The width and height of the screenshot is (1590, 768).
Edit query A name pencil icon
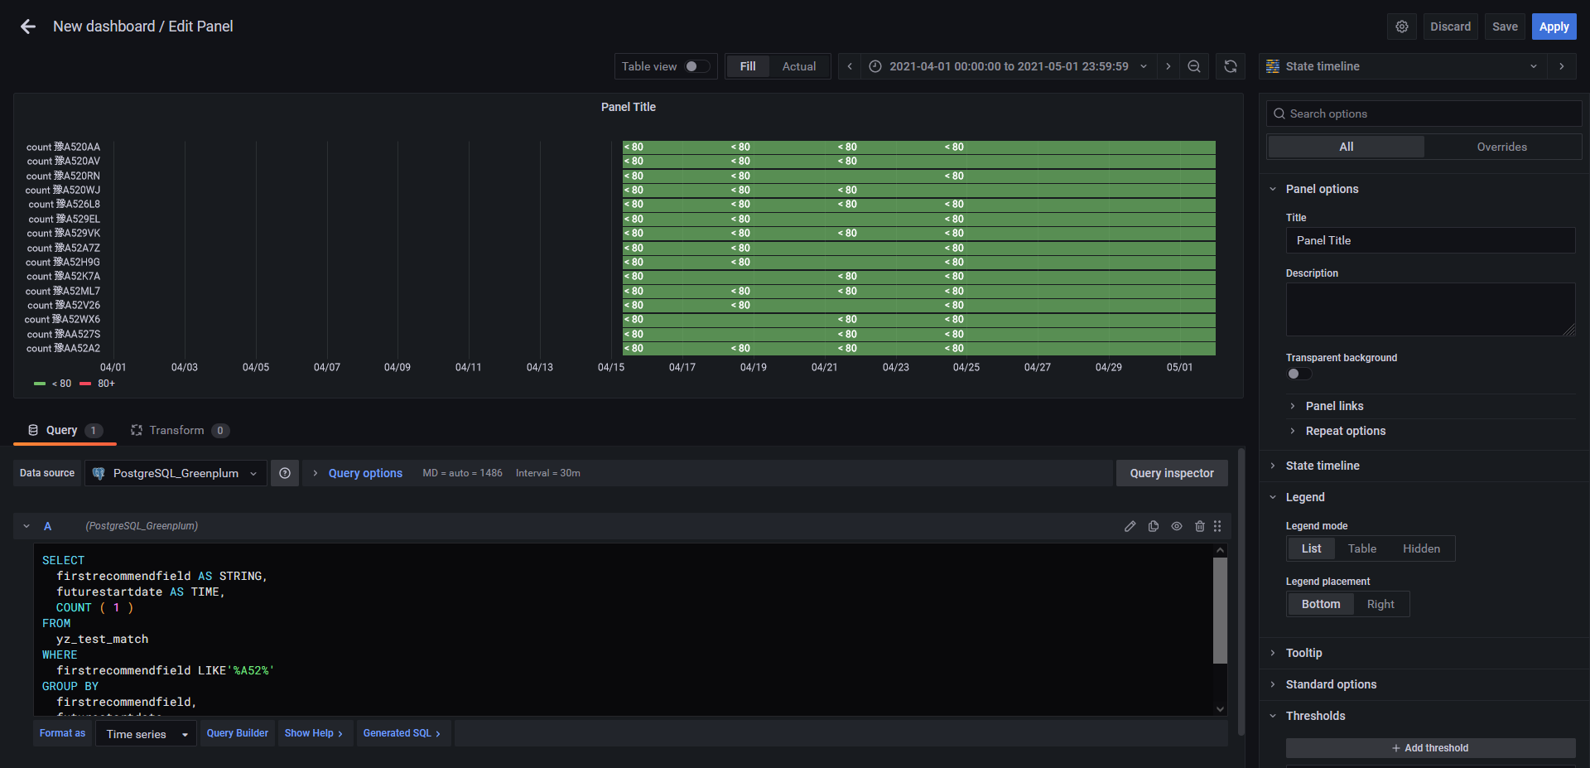point(1130,526)
